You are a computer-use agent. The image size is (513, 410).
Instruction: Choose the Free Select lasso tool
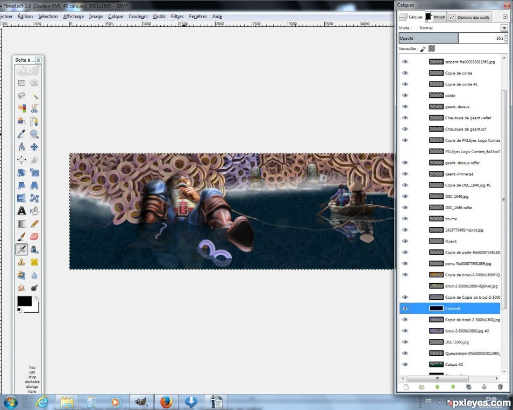[22, 96]
